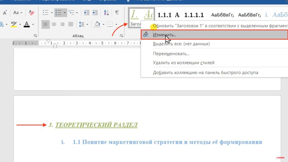Expand the font color dropdown arrow
Viewport: 288px width, 162px height.
[33, 24]
